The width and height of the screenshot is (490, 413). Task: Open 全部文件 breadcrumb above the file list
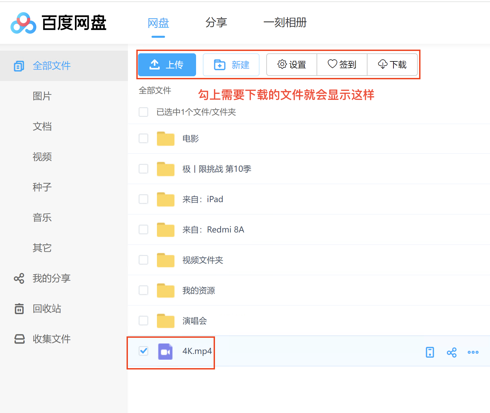tap(155, 90)
